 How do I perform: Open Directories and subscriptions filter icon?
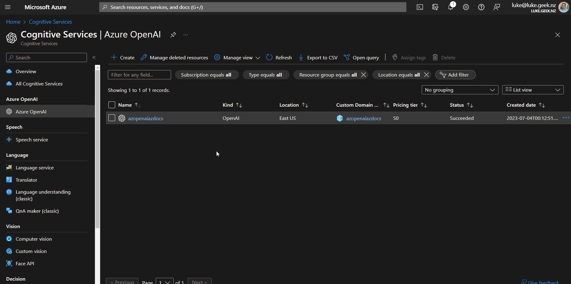(435, 7)
